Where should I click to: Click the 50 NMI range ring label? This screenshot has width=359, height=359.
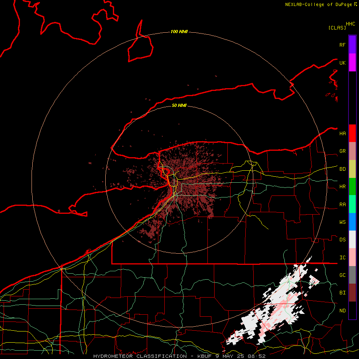click(179, 106)
